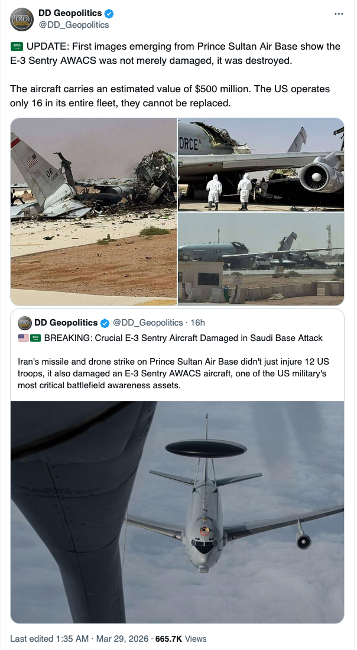Open the three-dot more options menu

[339, 14]
